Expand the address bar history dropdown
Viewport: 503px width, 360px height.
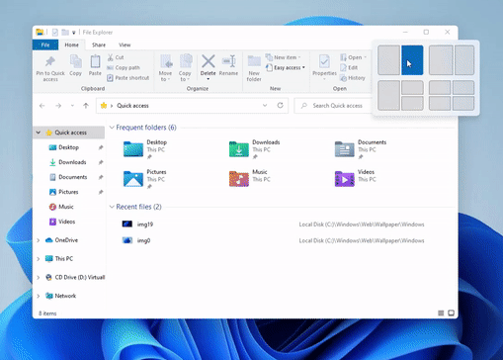pos(265,105)
